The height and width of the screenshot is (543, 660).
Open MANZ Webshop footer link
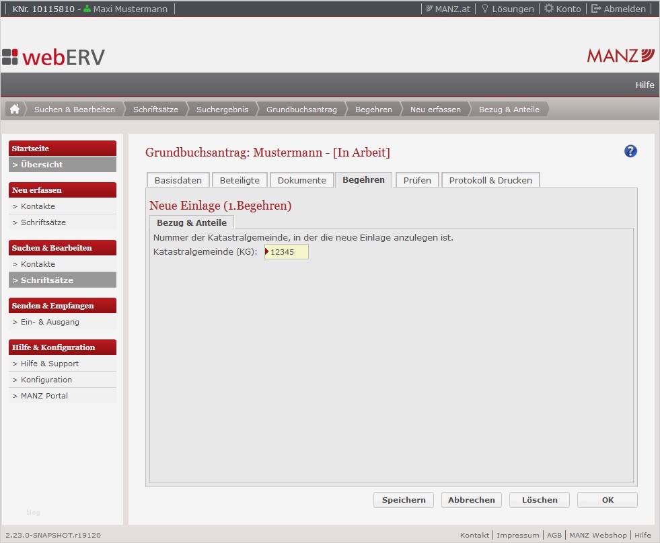click(x=597, y=535)
